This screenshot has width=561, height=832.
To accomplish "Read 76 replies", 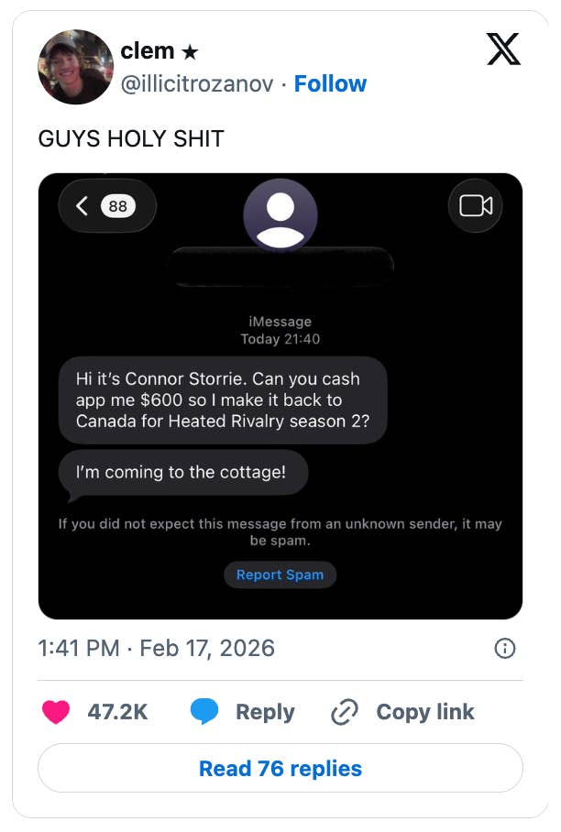I will 280,768.
